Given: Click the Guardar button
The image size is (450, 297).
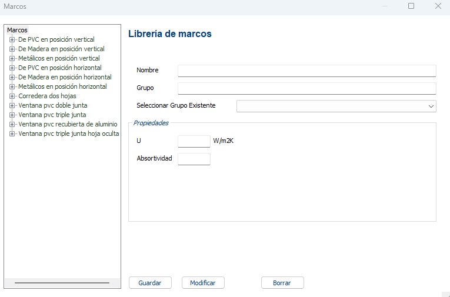Looking at the screenshot, I should [150, 283].
